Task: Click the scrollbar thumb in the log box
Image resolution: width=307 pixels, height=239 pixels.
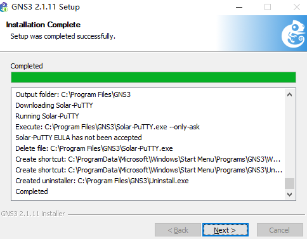Action: pos(289,183)
